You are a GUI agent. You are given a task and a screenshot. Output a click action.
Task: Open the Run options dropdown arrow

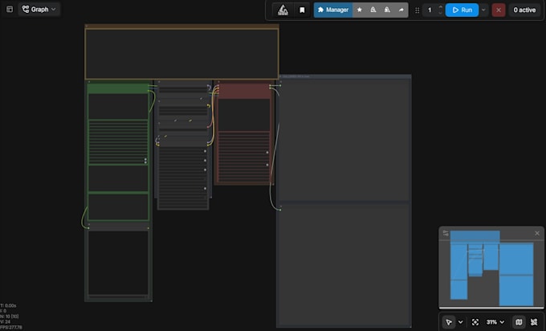483,10
